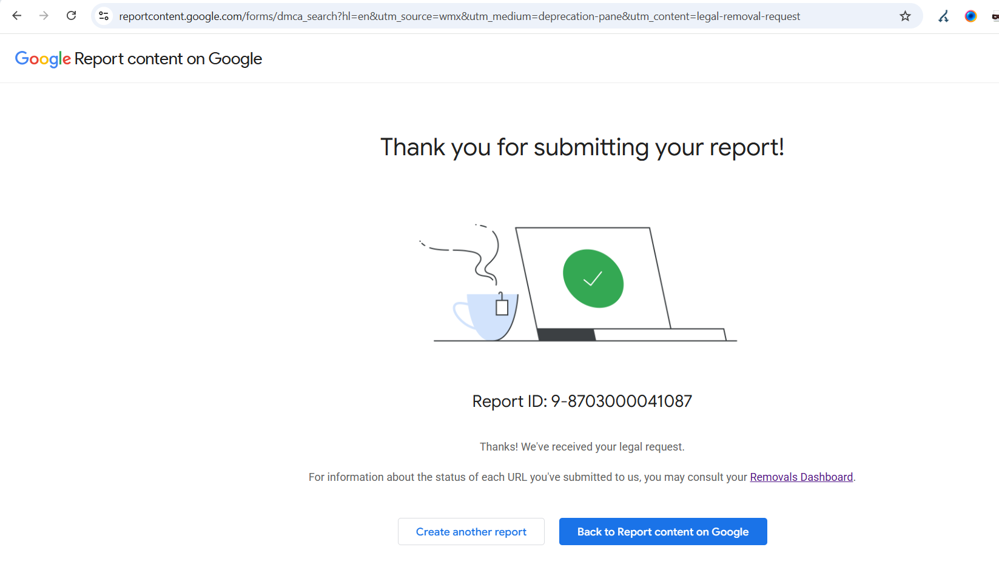Bookmark this page with the star icon
Screen dimensions: 999x587
[905, 16]
